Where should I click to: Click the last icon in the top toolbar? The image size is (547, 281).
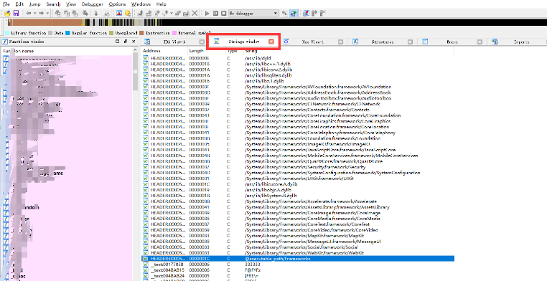tap(323, 13)
